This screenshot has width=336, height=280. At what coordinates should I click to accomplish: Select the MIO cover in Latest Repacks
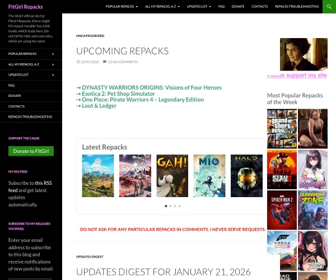209,175
